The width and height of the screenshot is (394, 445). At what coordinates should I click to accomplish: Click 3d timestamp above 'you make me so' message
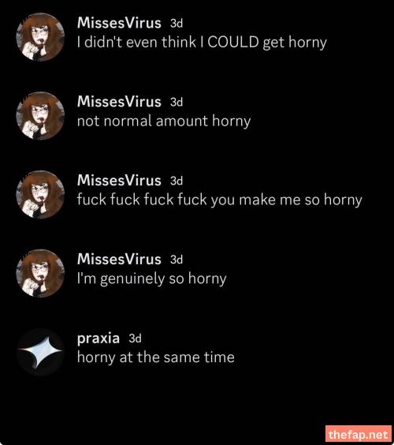(177, 181)
